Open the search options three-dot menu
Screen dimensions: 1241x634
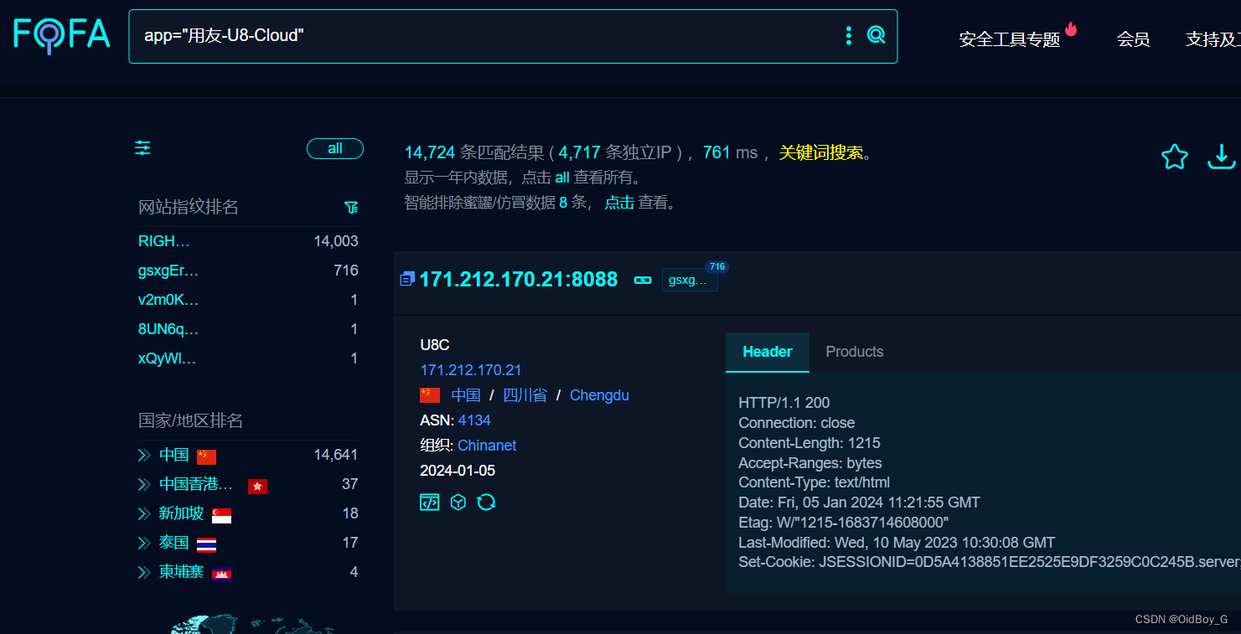pos(849,35)
